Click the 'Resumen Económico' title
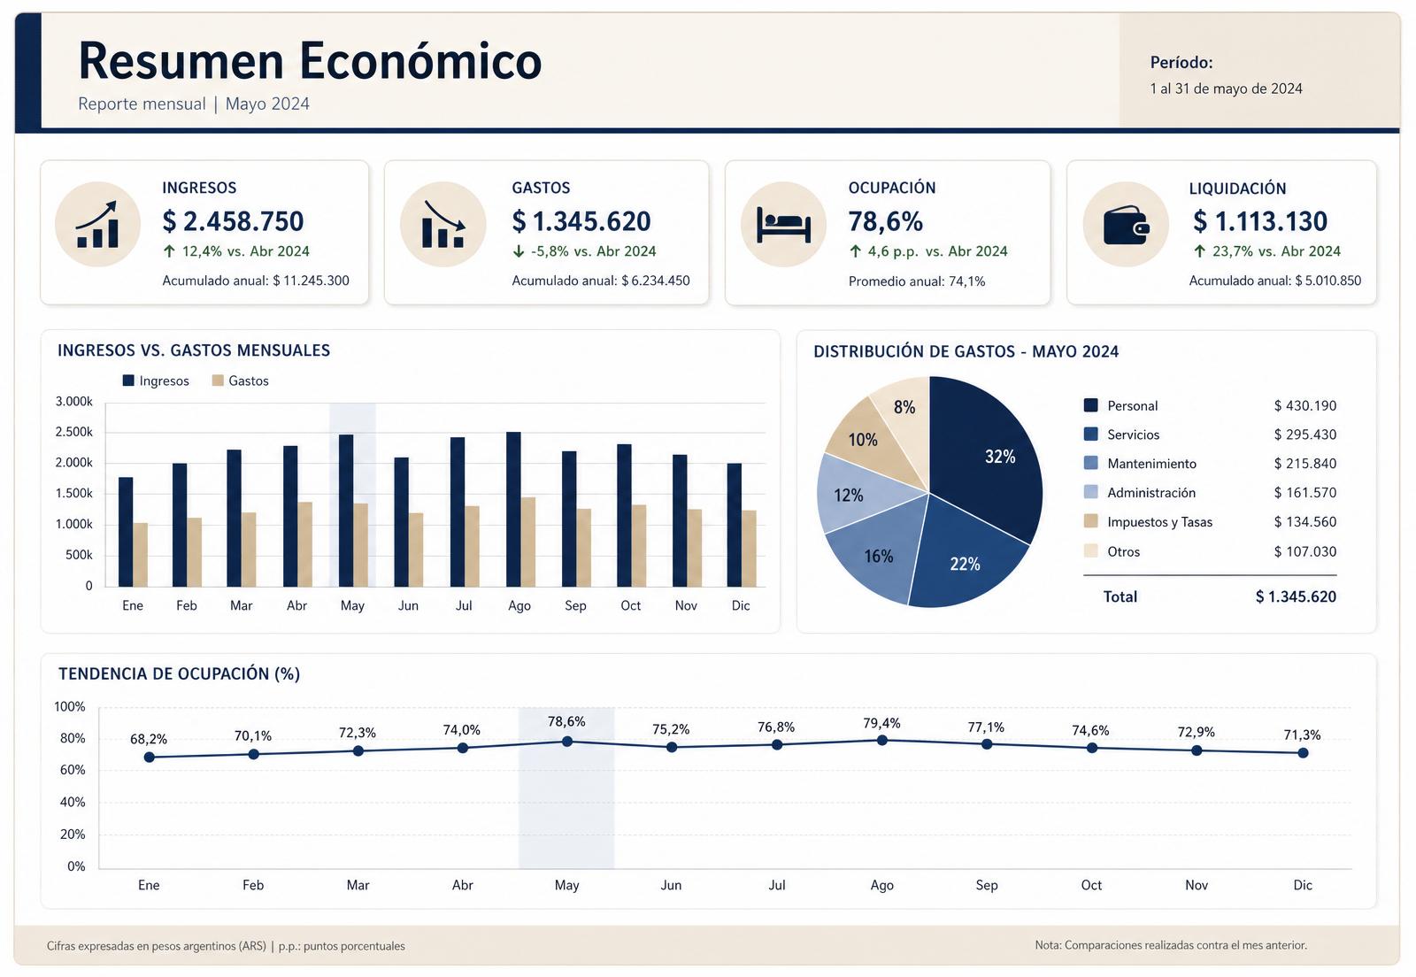 [x=310, y=60]
